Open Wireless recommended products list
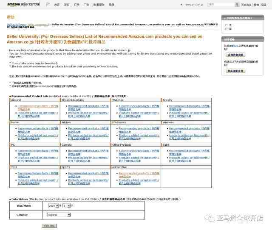This screenshot has height=230, width=272. pos(190,130)
